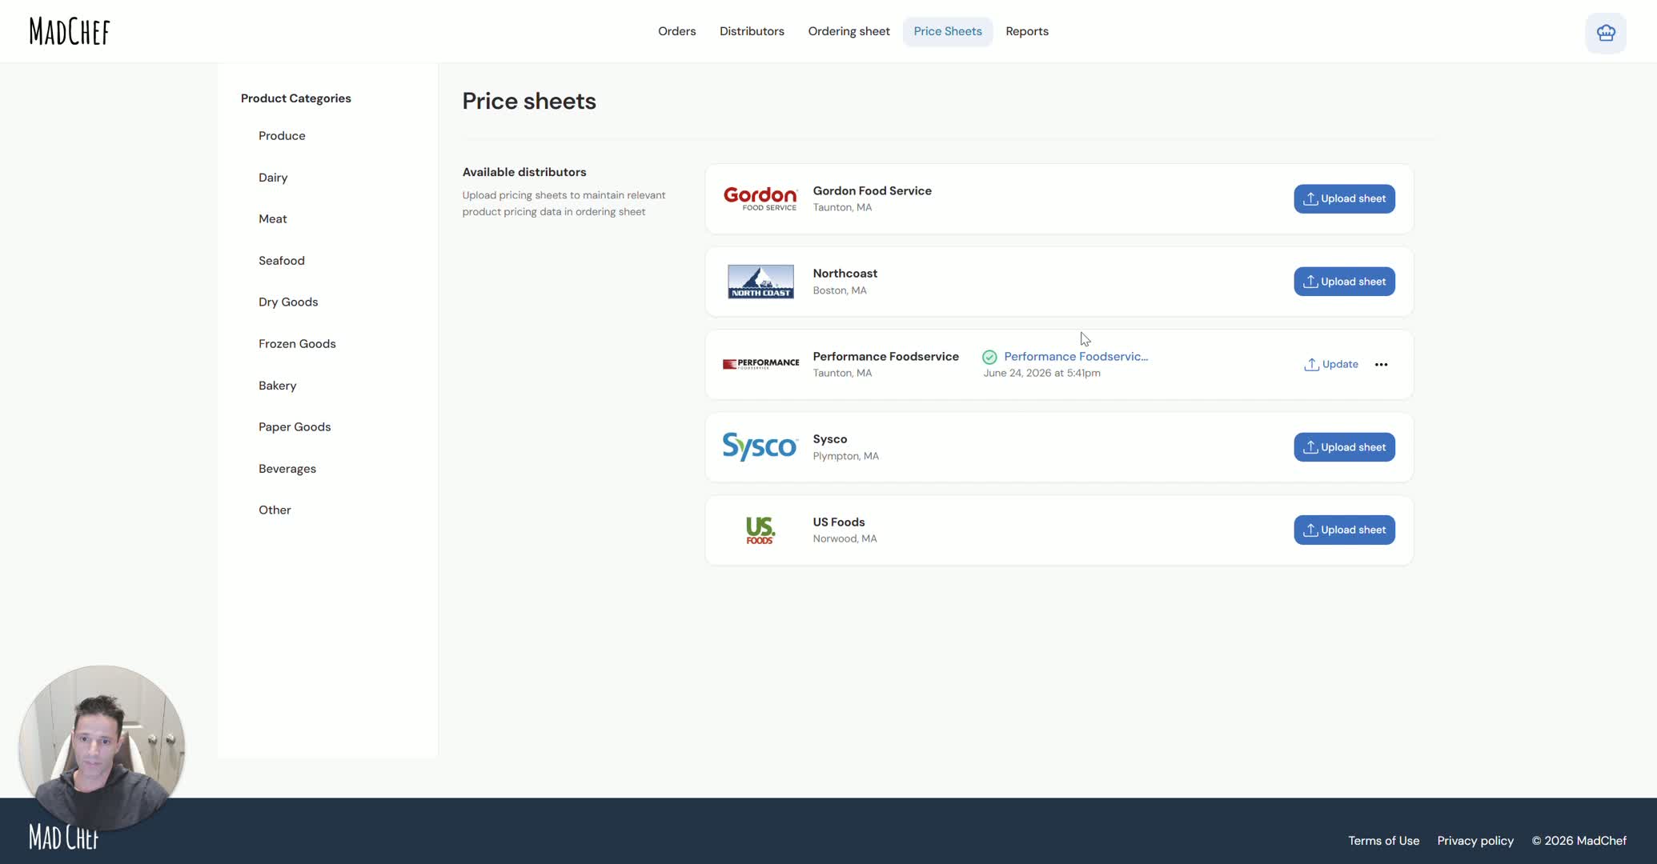Click the Gordon Food Service logo
Viewport: 1657px width, 864px height.
pos(760,198)
